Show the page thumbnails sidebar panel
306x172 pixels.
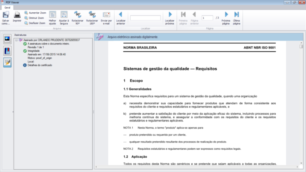[x=7, y=39]
